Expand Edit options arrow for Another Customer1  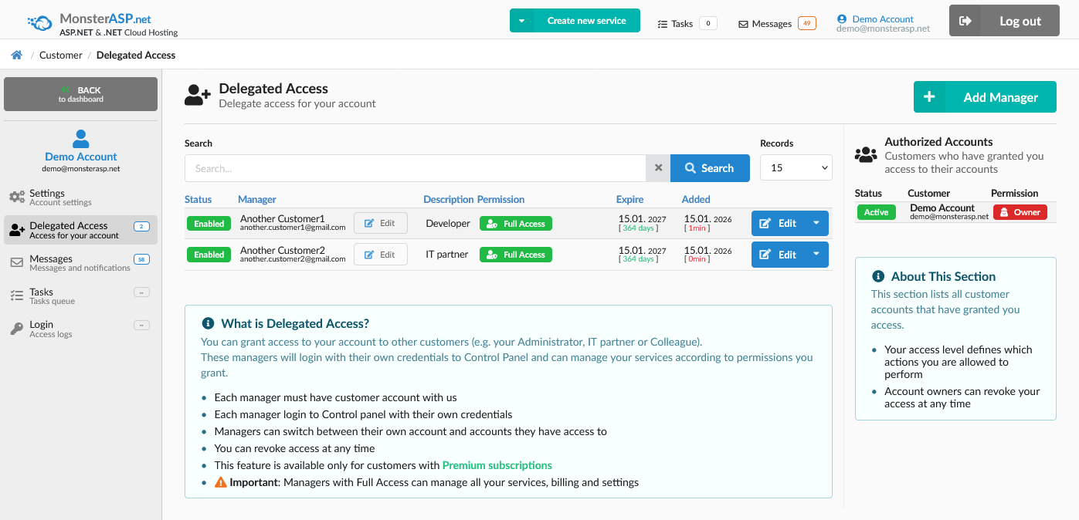[x=816, y=224]
